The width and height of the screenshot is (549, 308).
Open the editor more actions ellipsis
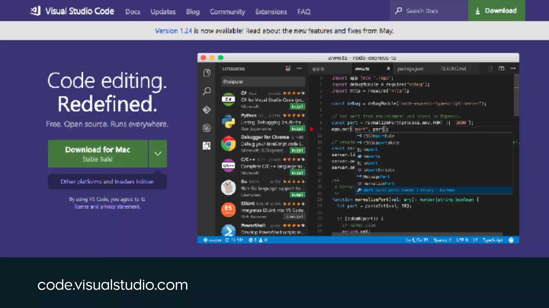pos(513,68)
